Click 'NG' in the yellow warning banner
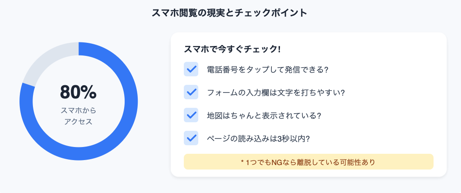The image size is (461, 193). [x=276, y=161]
